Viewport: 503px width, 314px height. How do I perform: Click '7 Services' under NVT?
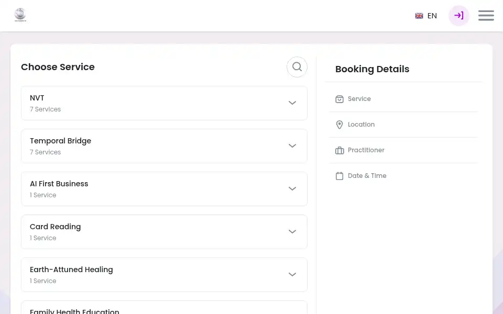(x=45, y=109)
